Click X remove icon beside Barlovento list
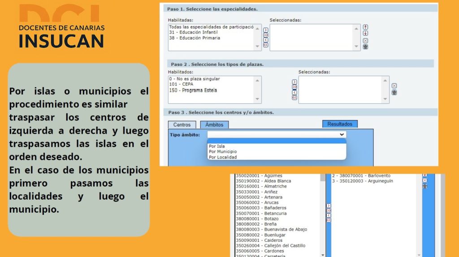459x257 pixels. click(x=425, y=180)
